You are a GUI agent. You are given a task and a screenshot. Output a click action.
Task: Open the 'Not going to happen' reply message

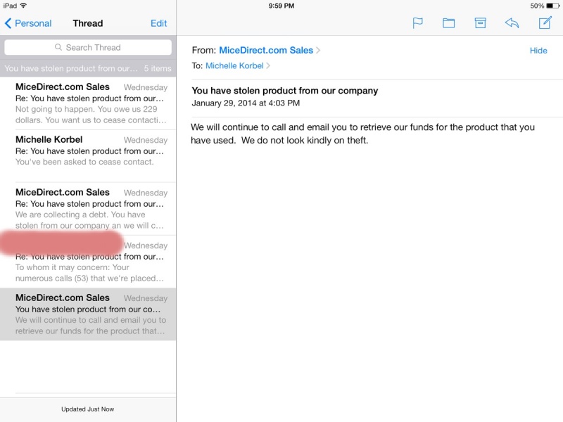coord(88,103)
